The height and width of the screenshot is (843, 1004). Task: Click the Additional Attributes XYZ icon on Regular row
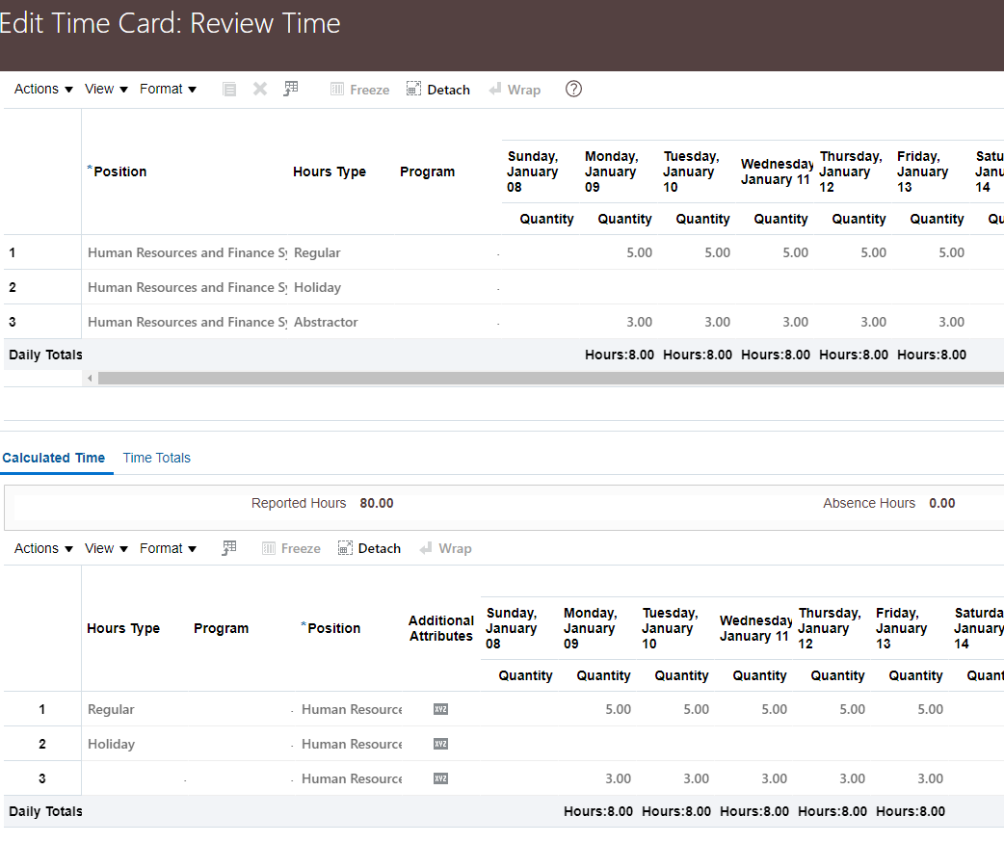pos(440,709)
